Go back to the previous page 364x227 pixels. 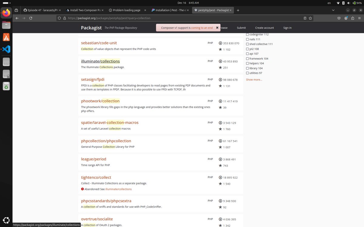(17, 18)
